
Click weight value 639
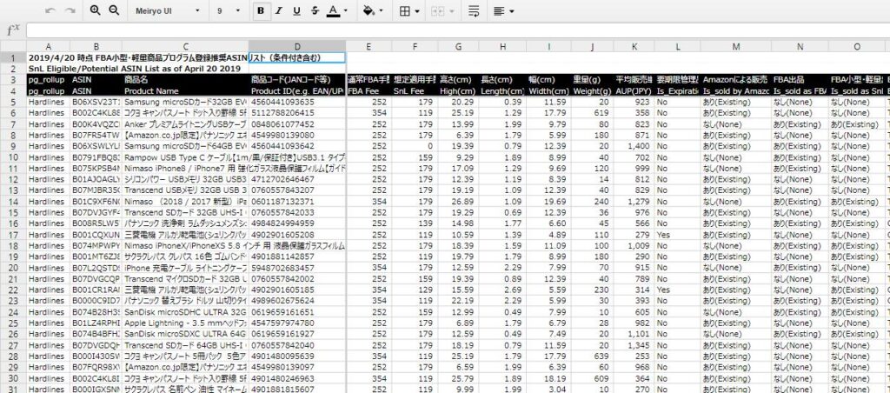pyautogui.click(x=592, y=356)
